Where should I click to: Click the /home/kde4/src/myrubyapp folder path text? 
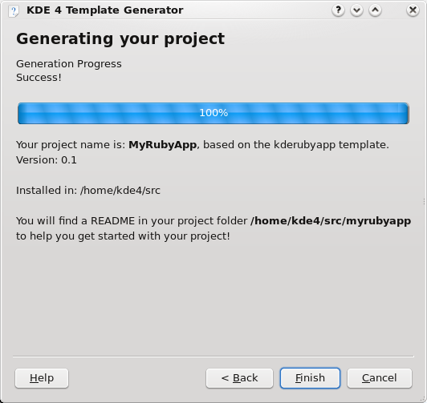pyautogui.click(x=331, y=221)
